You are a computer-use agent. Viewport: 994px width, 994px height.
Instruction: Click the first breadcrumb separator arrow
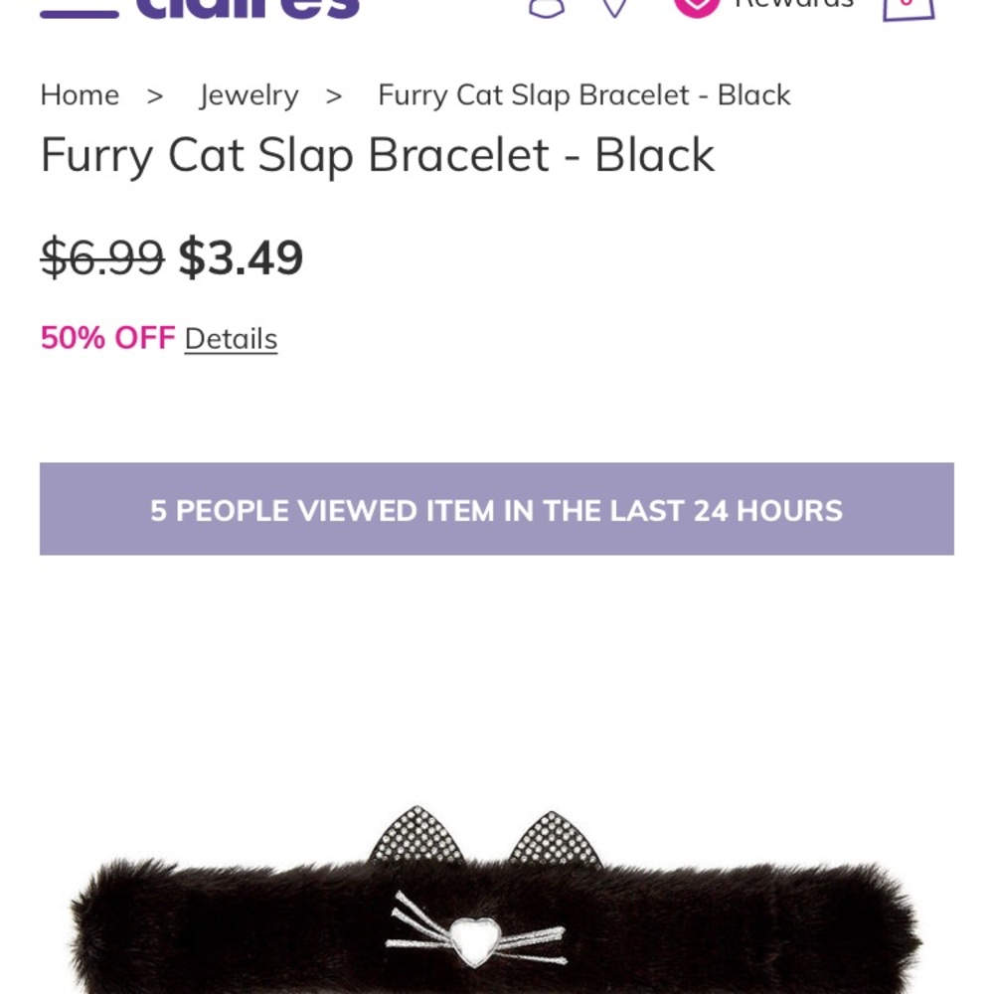[x=155, y=95]
